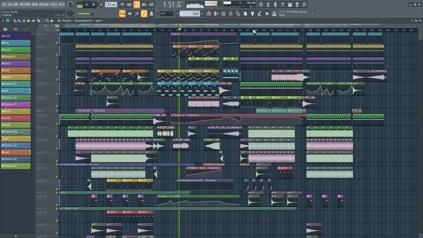This screenshot has height=238, width=423.
Task: Show audio clips in the picker panel
Action: [x=16, y=29]
